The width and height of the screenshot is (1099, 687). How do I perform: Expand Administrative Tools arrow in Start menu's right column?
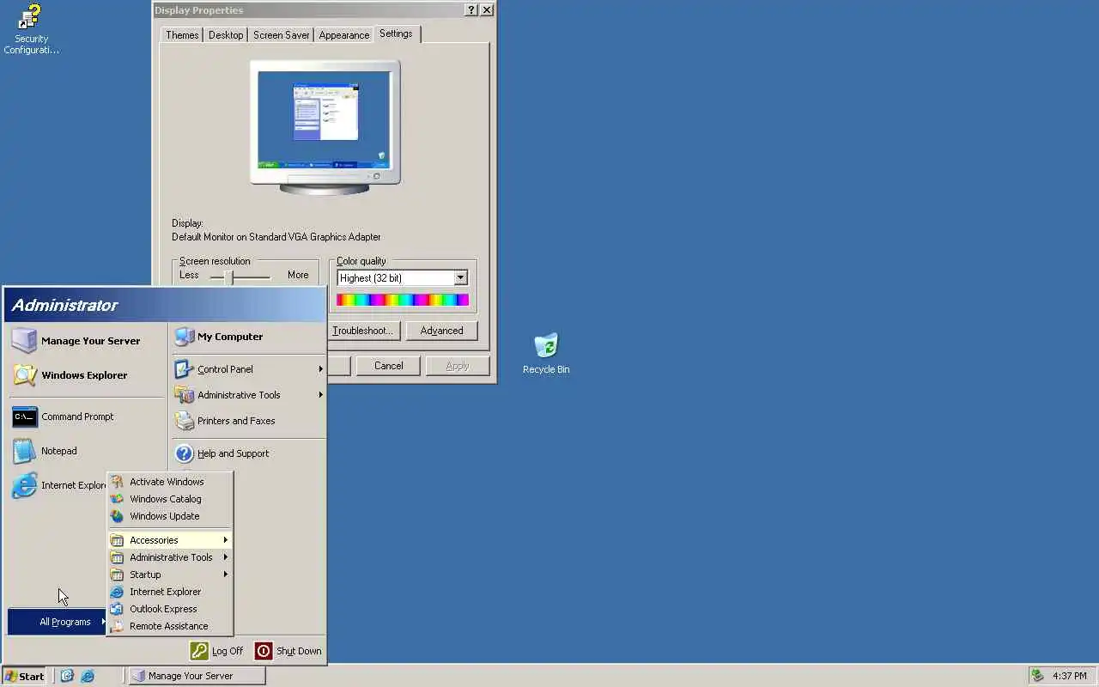point(320,395)
